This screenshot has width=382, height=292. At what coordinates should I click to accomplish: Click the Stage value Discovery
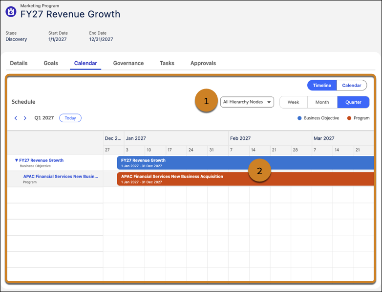coord(16,39)
